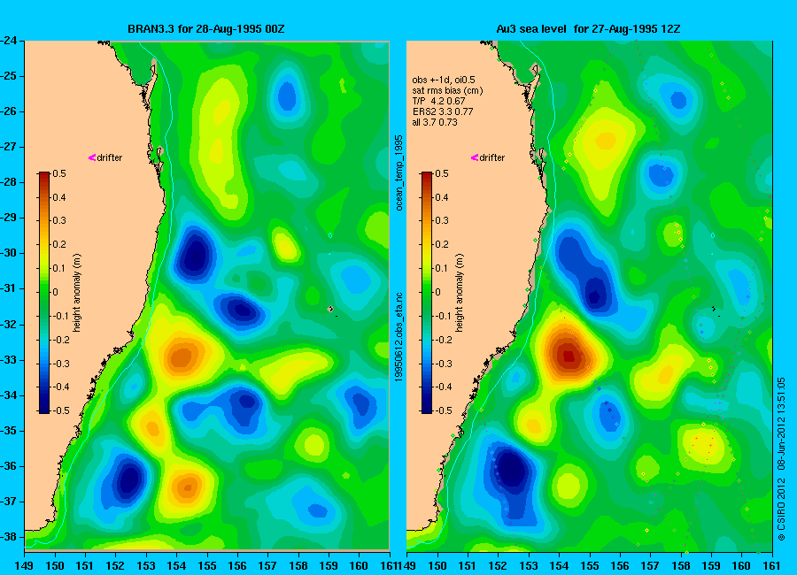Click the '0.5' color bar tick in BRAN3.3 plot
Screen dimensions: 797x575
click(59, 173)
